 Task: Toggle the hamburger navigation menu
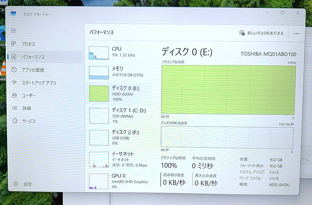(x=13, y=31)
